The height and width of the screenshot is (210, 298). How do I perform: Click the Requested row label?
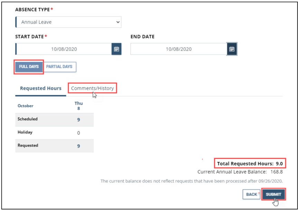(x=28, y=145)
